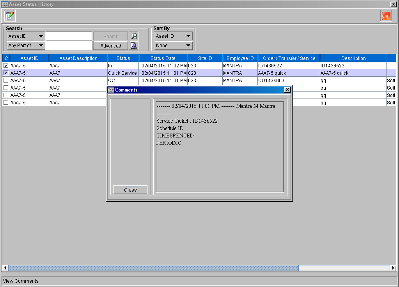Click the scroll right arrow on horizontal scrollbar
Screen dimensions: 399x287
393,268
